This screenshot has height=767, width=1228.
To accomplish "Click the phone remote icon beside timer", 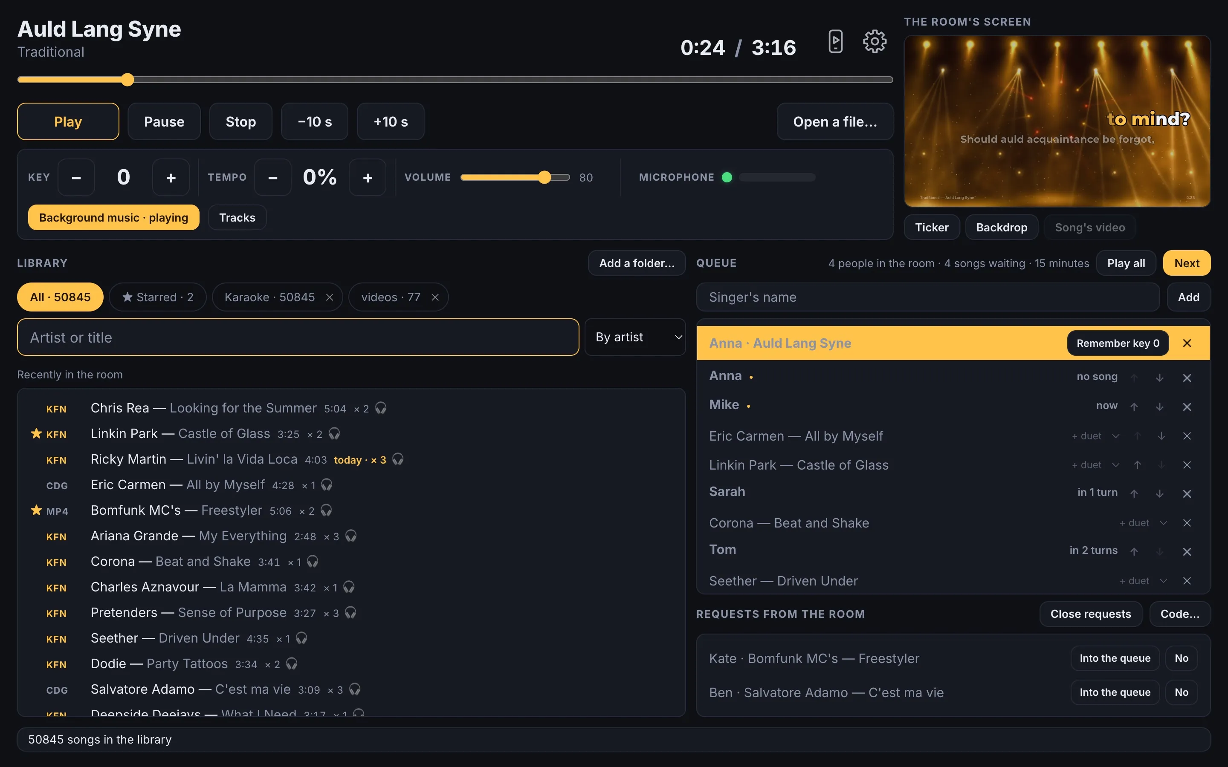I will [835, 42].
